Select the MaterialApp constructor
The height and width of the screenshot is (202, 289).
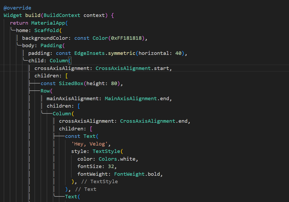pos(48,23)
